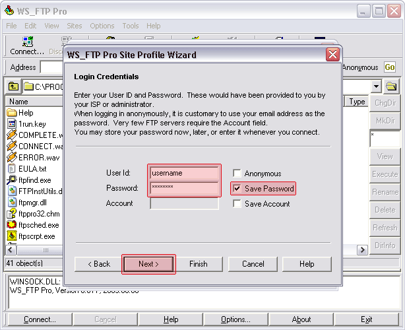Click the up-folder icon in local pane
This screenshot has width=405, height=330.
13,86
